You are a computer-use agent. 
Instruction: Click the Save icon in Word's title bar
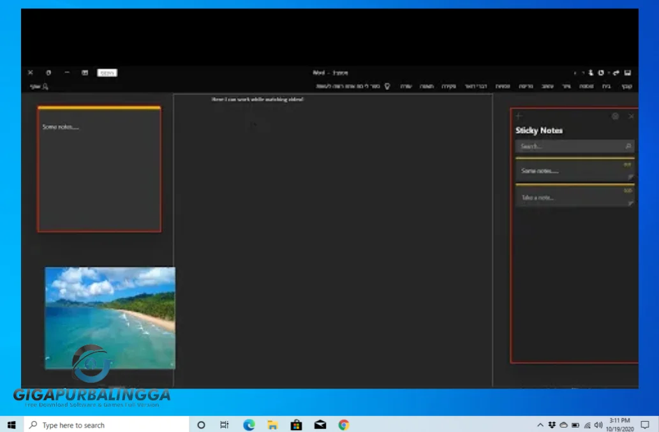pyautogui.click(x=628, y=73)
